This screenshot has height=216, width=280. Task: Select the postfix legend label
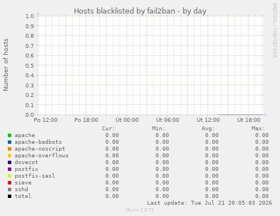pos(26,169)
